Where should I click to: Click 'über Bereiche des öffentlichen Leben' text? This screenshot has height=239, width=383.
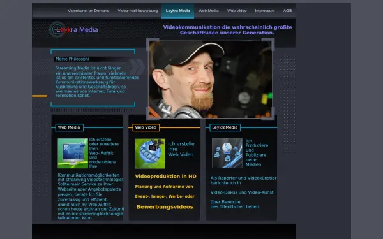click(235, 205)
